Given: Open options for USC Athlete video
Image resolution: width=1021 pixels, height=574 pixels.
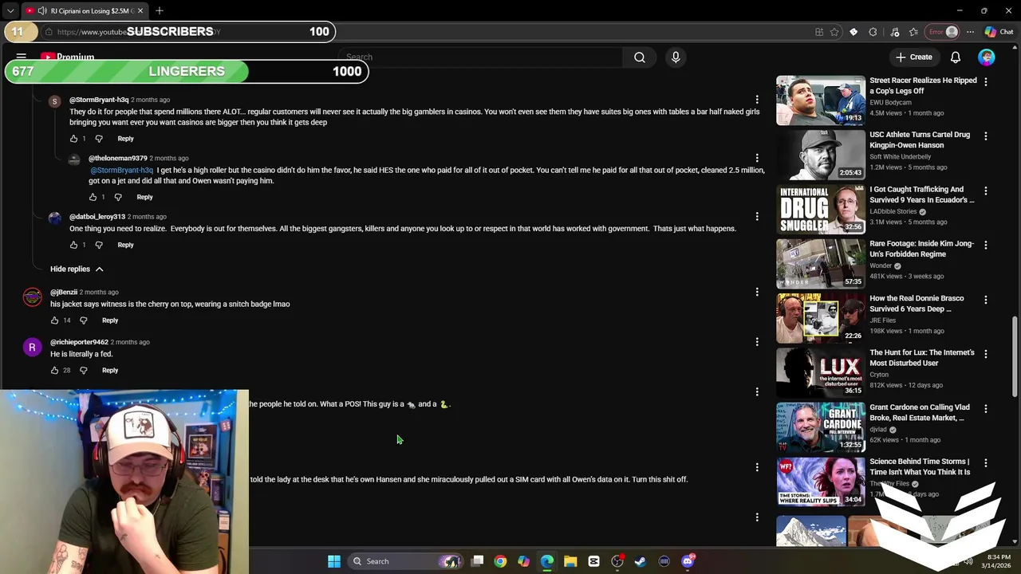Looking at the screenshot, I should pos(986,136).
